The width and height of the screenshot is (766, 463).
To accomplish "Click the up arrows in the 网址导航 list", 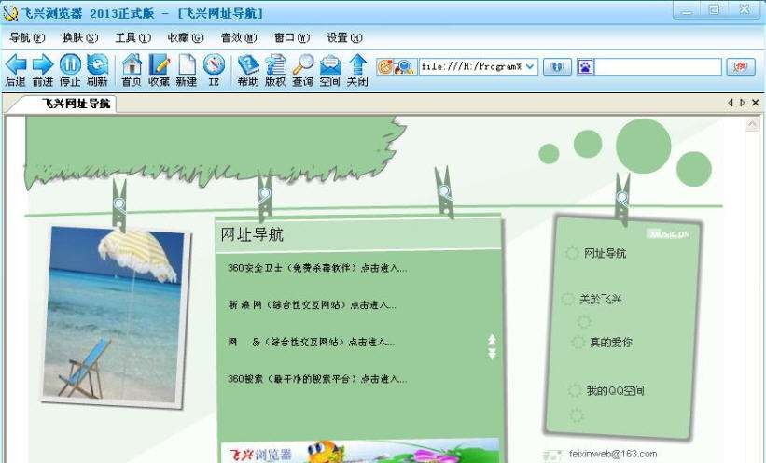I will tap(492, 339).
